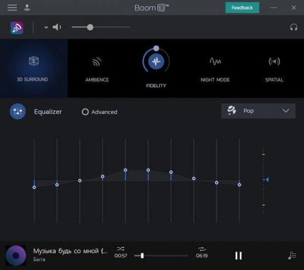This screenshot has width=304, height=270.
Task: Click the song title Музыка будь со мной
Action: pos(70,251)
